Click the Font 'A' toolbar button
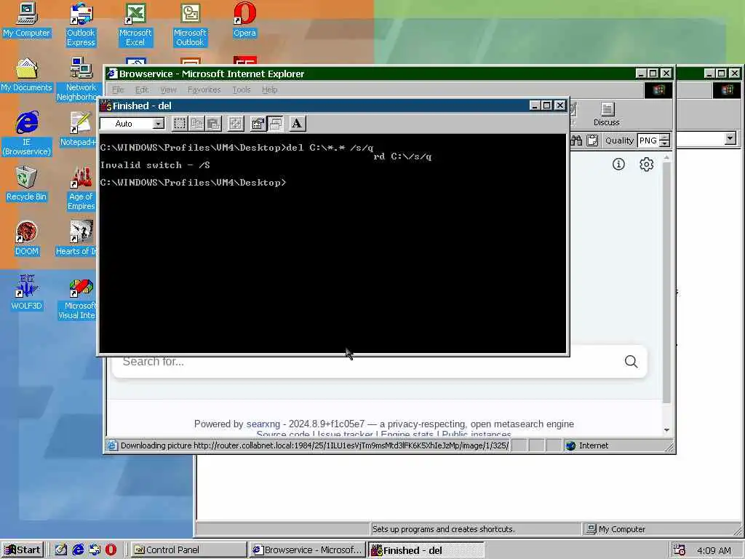Viewport: 745px width, 559px height. pyautogui.click(x=298, y=124)
